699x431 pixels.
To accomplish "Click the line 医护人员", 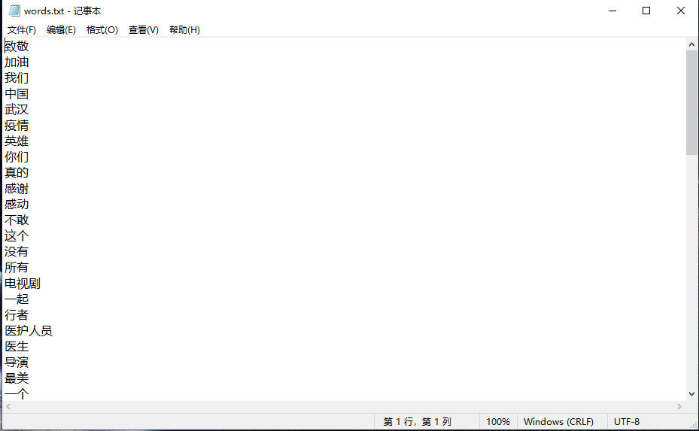I will coord(29,331).
